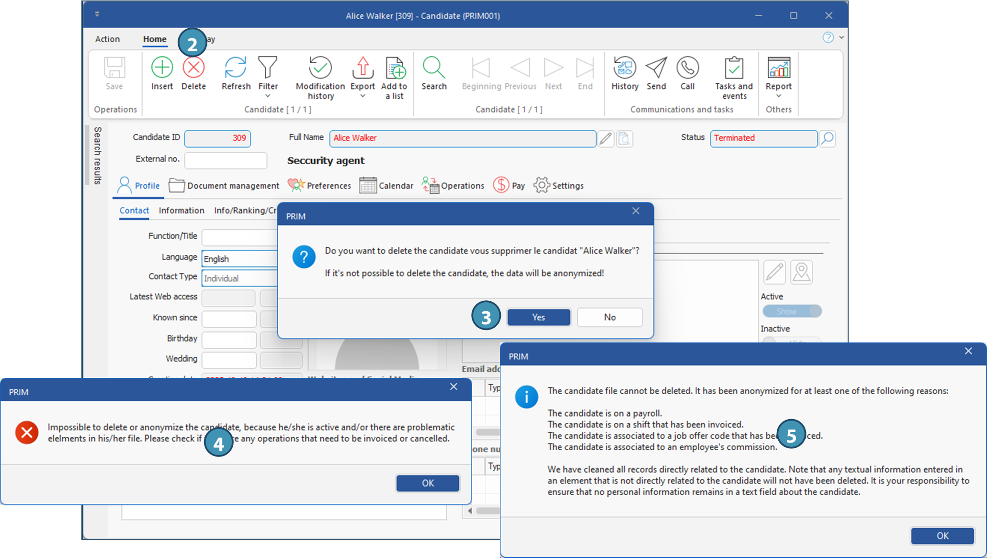
Task: Expand the Export dropdown arrow
Action: (363, 96)
